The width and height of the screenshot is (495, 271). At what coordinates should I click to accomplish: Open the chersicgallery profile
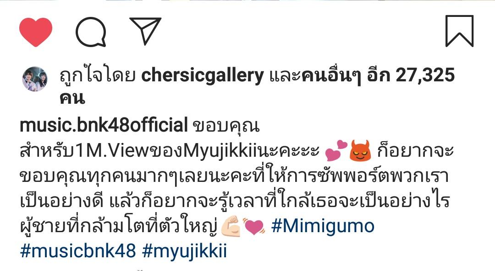click(203, 76)
